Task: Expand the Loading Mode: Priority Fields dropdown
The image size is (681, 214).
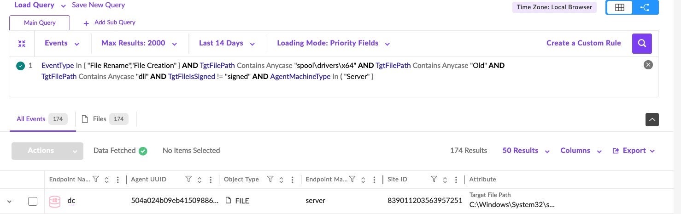Action: pyautogui.click(x=333, y=43)
